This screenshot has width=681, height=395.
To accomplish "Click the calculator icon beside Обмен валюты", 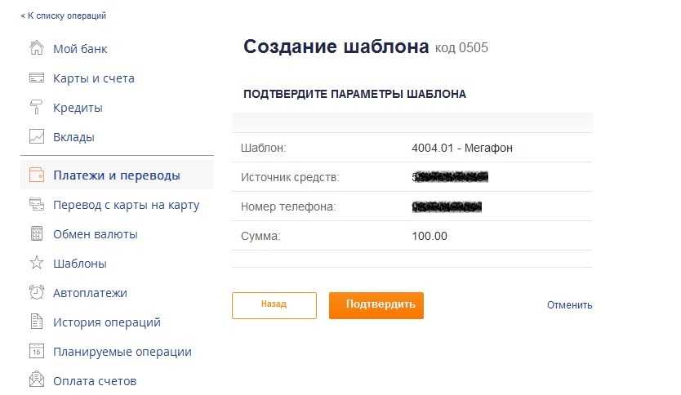I will [x=36, y=234].
